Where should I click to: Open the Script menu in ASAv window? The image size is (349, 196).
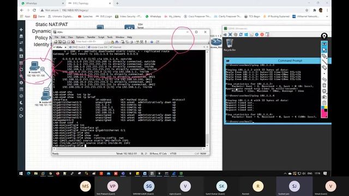click(101, 37)
